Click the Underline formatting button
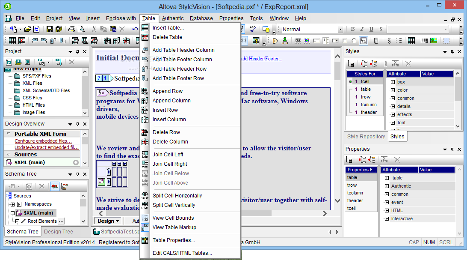Viewport: 467px width, 260px height. pos(371,29)
